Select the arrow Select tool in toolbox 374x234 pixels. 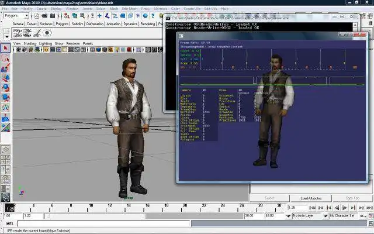click(5, 48)
